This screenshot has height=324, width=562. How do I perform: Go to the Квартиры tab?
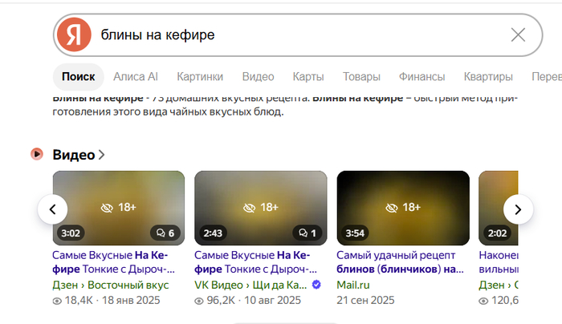(x=488, y=77)
